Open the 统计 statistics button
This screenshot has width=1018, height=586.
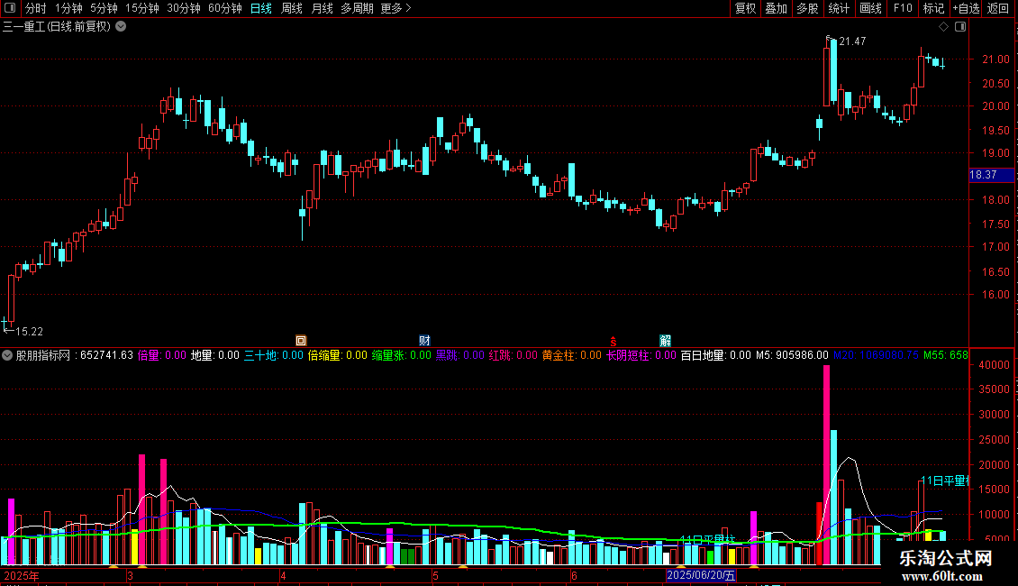point(839,8)
